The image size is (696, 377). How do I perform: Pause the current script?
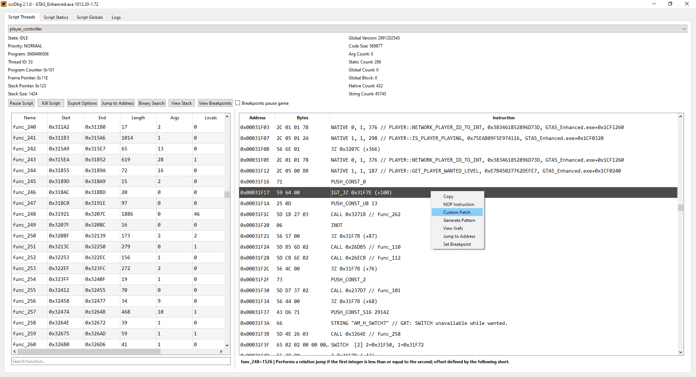pyautogui.click(x=21, y=103)
